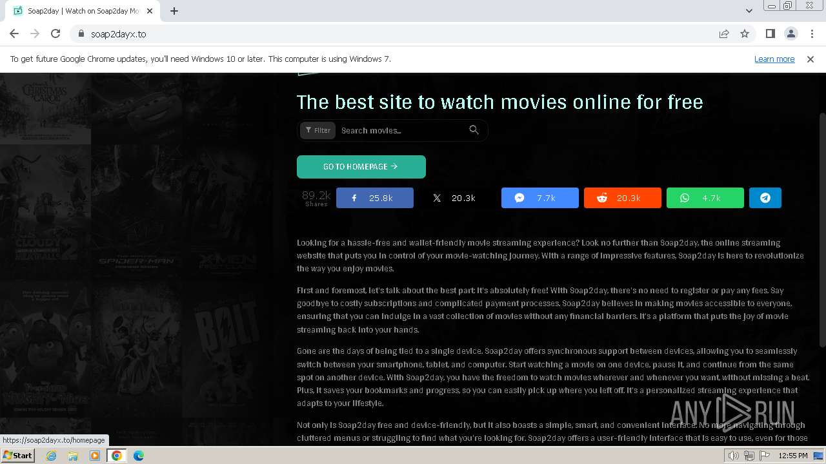
Task: Bookmark this tab with star icon
Action: pos(745,34)
